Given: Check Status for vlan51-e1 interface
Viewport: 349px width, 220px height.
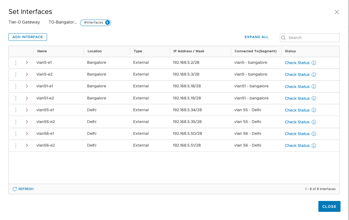Looking at the screenshot, I should pos(297,86).
